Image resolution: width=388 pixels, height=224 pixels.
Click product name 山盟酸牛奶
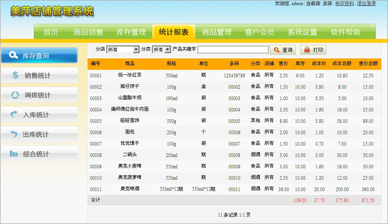point(130,98)
